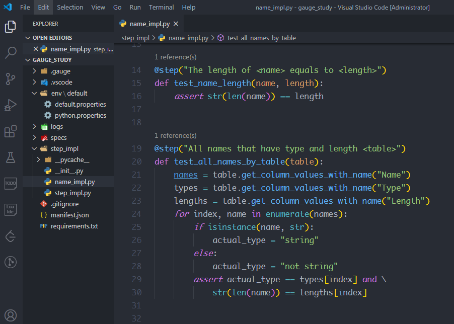
Task: Click the "not string" literal on line 28
Action: 309,266
